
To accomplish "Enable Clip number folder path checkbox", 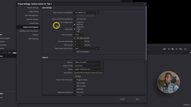I will tap(75, 83).
